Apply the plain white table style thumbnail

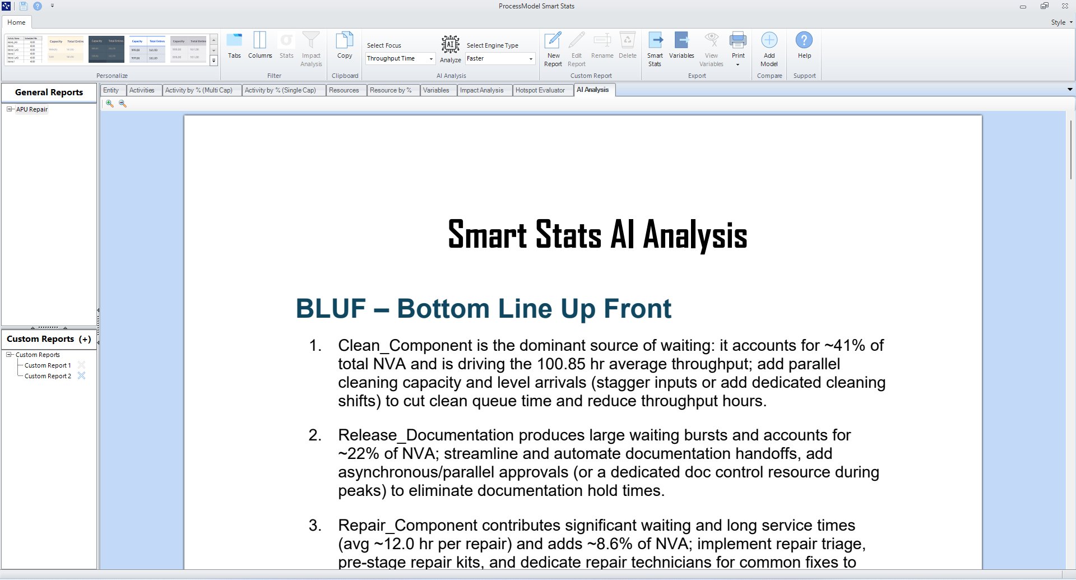click(x=24, y=49)
